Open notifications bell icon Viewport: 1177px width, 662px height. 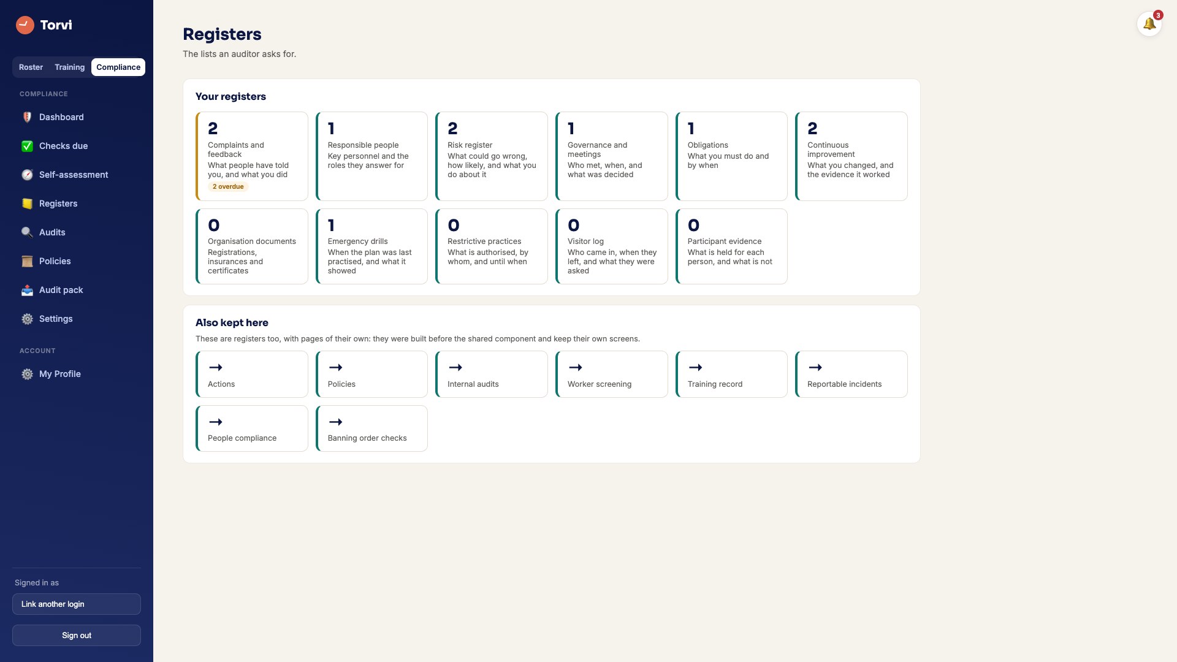(x=1149, y=24)
